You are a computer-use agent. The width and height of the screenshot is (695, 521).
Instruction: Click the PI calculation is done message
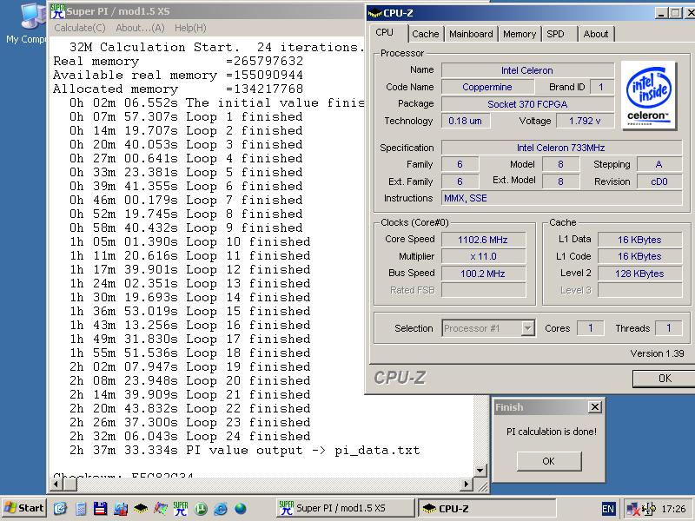pyautogui.click(x=552, y=432)
